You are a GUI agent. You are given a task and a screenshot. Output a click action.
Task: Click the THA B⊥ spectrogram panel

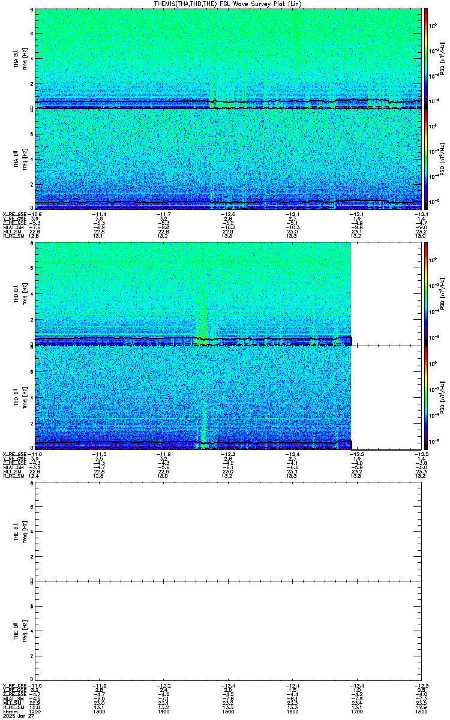point(229,58)
